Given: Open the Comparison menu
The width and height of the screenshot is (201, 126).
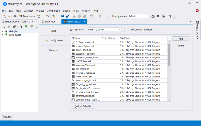Looking at the screenshot, I should [53, 11].
